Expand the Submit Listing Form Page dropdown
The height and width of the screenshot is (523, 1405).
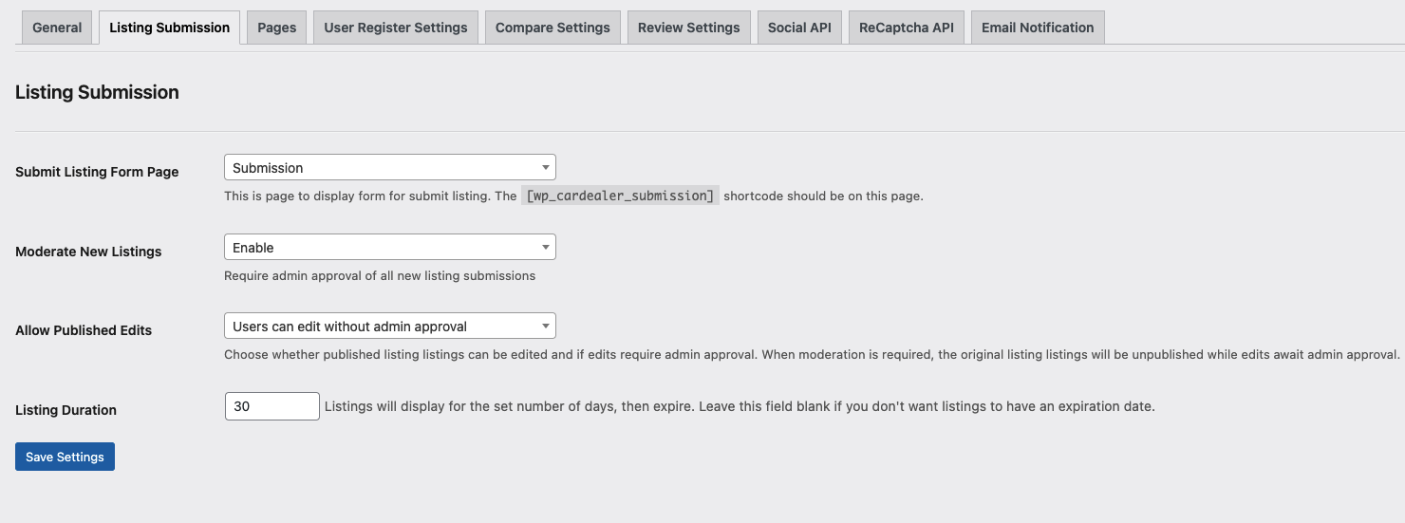click(389, 168)
